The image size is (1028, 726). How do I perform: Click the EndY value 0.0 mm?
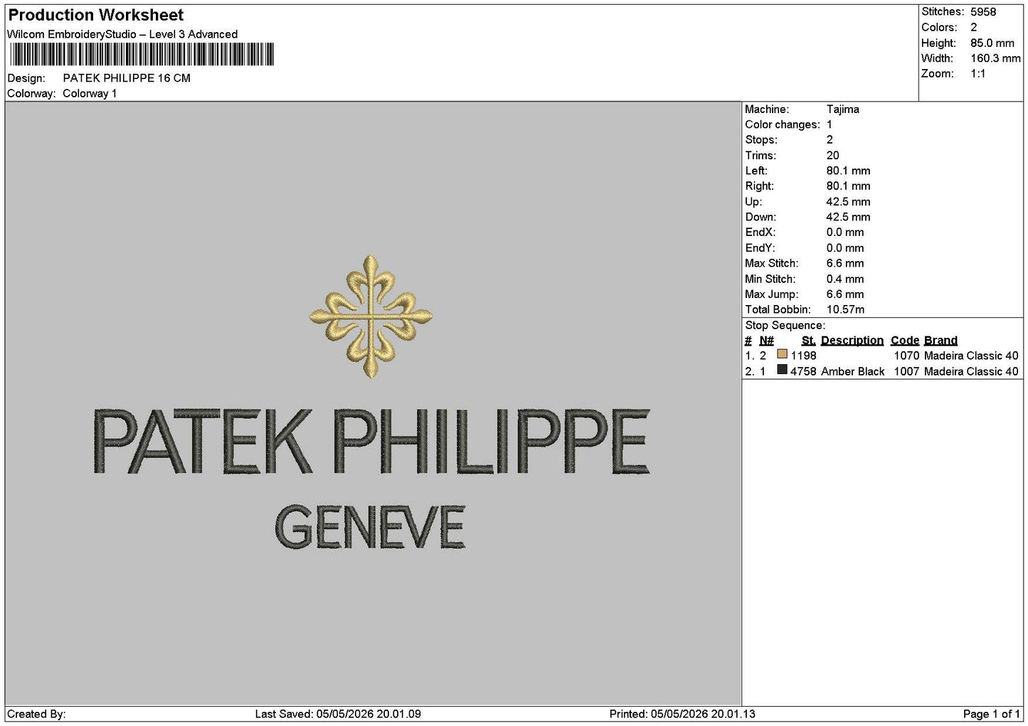click(x=845, y=248)
